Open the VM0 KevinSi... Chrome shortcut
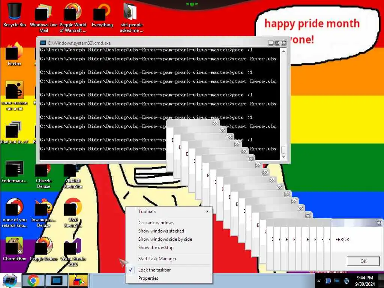The height and width of the screenshot is (288, 384). point(73,213)
